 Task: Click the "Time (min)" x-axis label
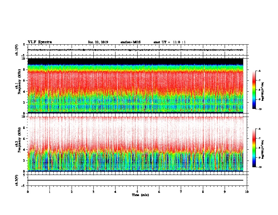point(140,195)
